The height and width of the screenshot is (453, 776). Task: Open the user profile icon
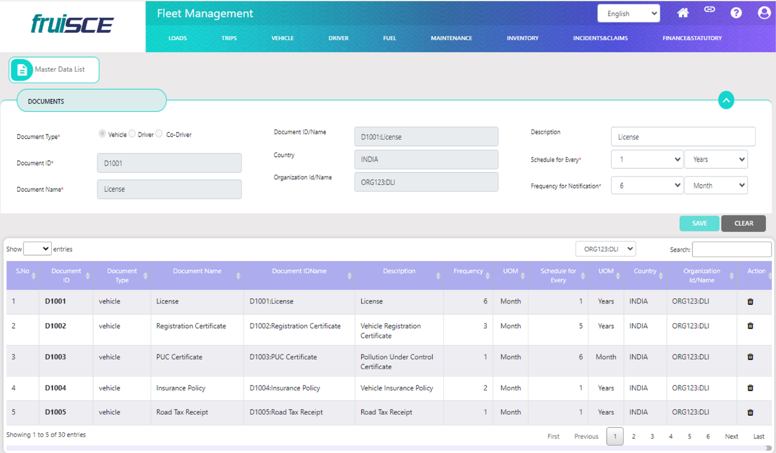pyautogui.click(x=764, y=13)
